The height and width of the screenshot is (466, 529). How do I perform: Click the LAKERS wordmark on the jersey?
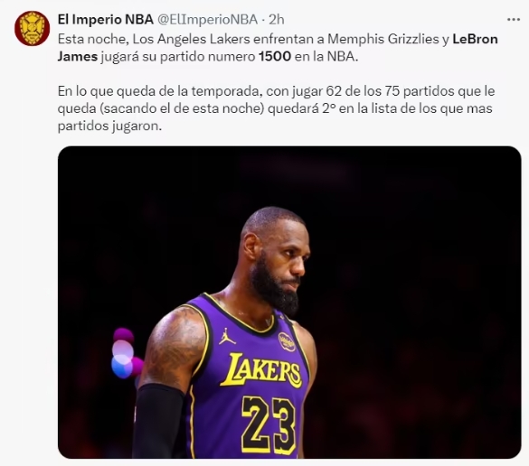(x=260, y=370)
